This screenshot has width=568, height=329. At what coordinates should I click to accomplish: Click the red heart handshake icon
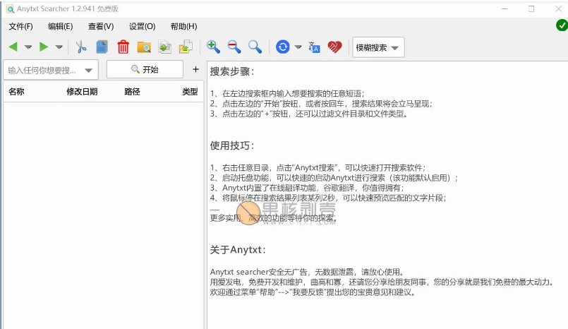coord(334,47)
